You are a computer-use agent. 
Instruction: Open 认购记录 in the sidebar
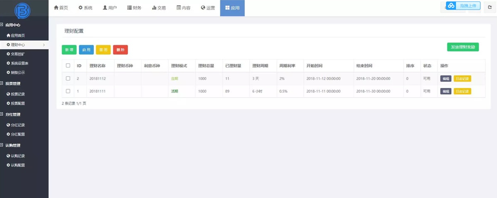pyautogui.click(x=18, y=156)
